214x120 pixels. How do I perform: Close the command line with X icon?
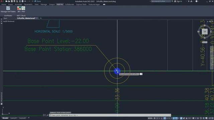pyautogui.click(x=45, y=115)
